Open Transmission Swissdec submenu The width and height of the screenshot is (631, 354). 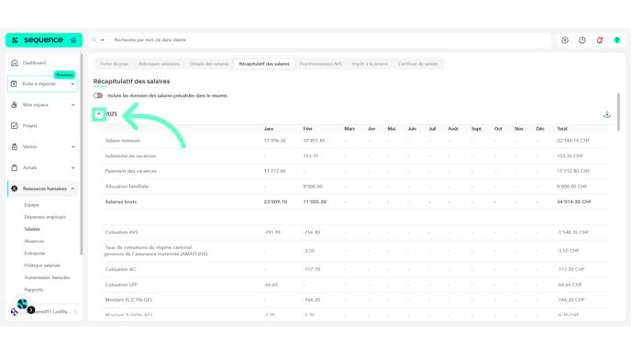click(47, 277)
